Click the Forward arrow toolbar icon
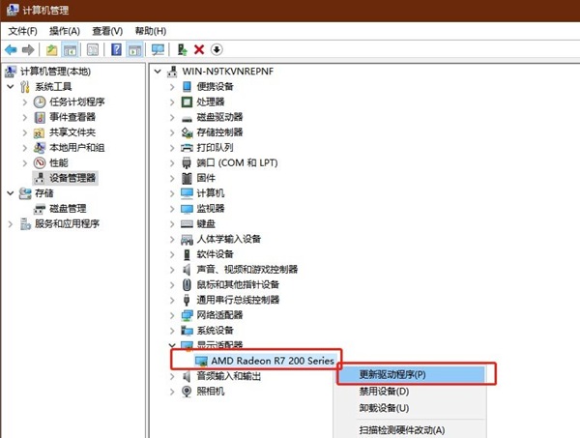The image size is (580, 438). [x=28, y=49]
